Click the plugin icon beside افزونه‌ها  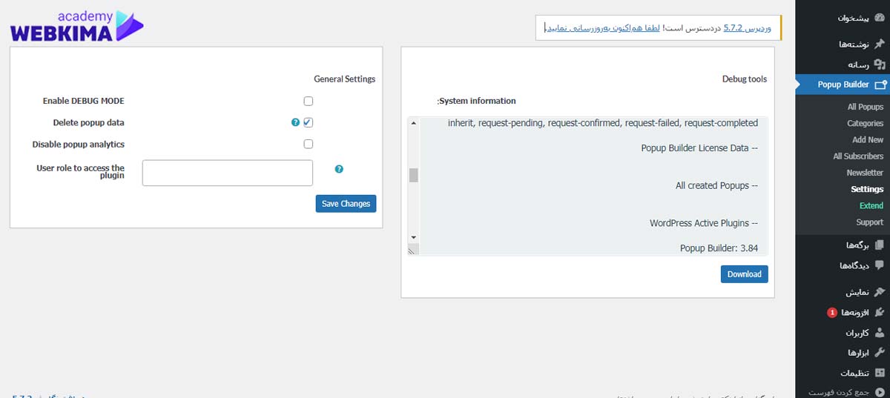879,313
